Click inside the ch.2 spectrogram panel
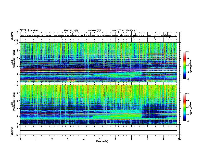The height and width of the screenshot is (156, 202). tap(98, 105)
